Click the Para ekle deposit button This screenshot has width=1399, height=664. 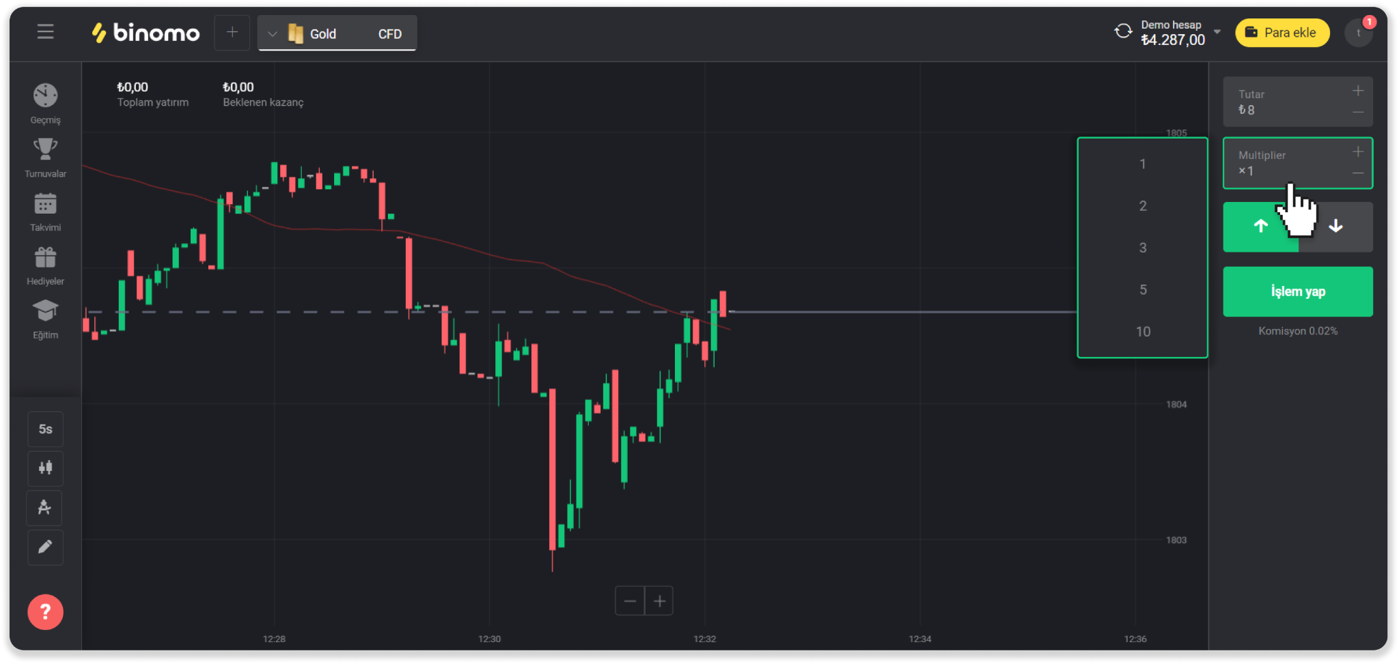[1282, 33]
